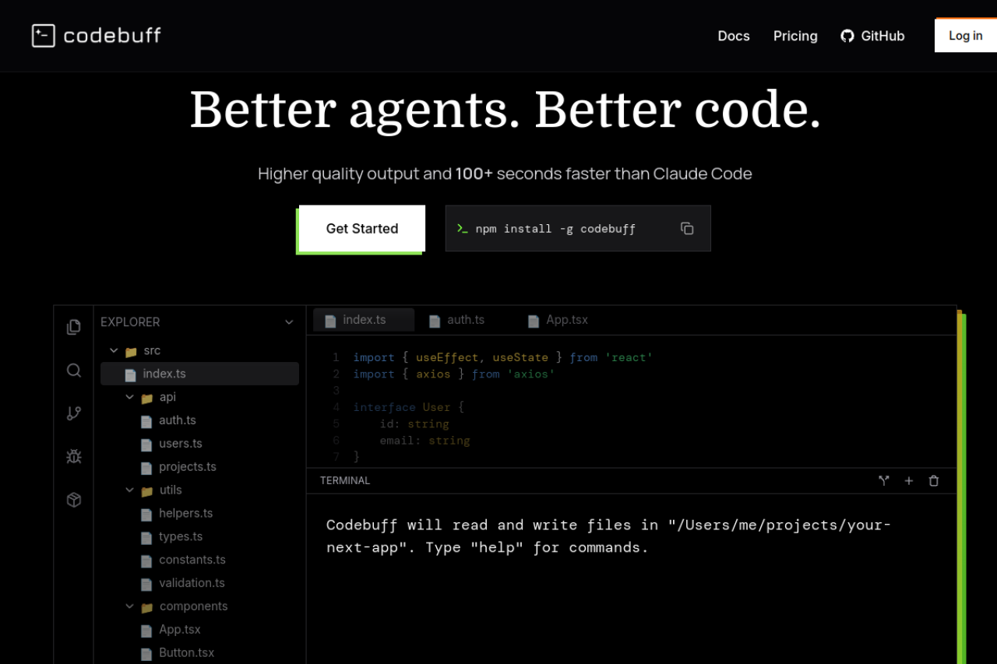
Task: Open the Search sidebar icon
Action: click(x=74, y=371)
